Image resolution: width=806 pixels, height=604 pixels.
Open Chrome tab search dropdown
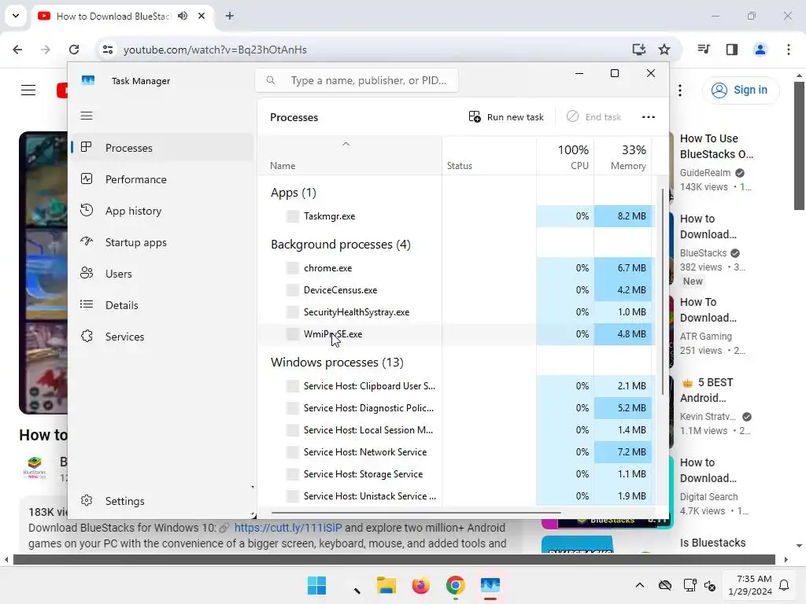(16, 16)
